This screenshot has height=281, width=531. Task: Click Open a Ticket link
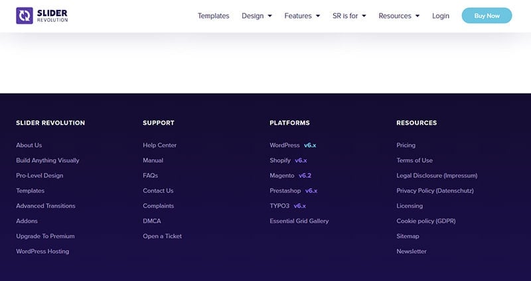coord(162,236)
